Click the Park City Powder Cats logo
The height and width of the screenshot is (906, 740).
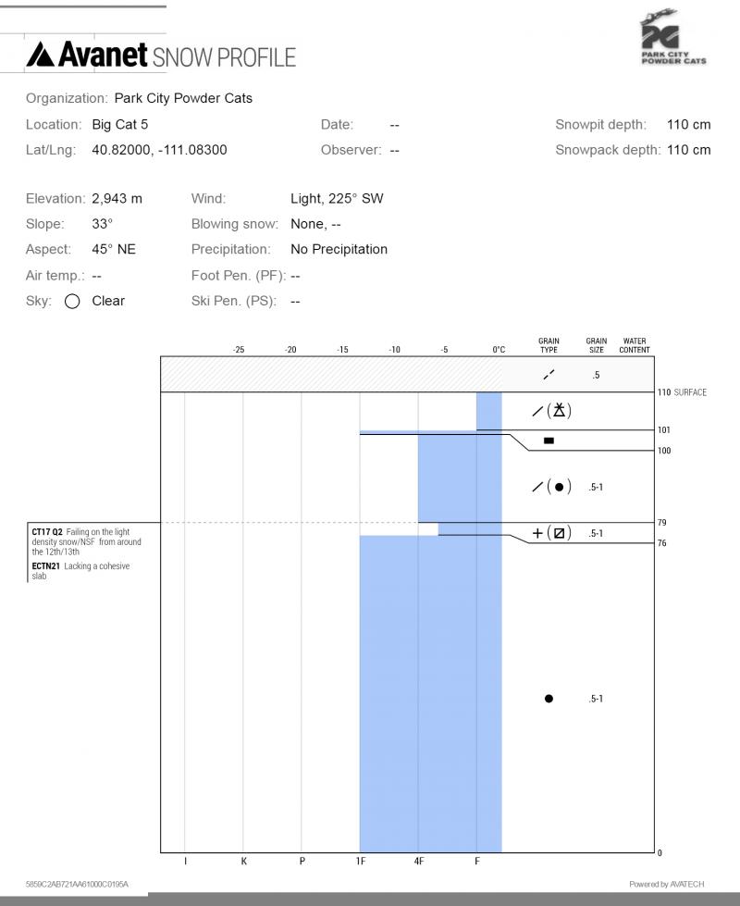(x=673, y=37)
